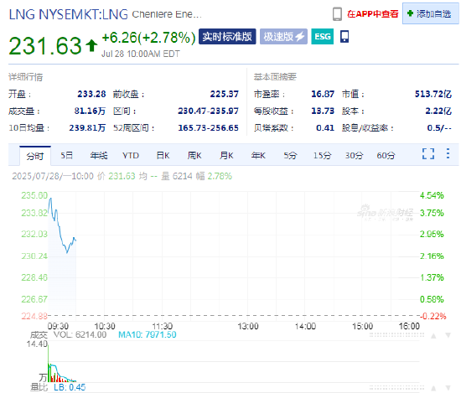Switch to 极速版 mode
The width and height of the screenshot is (461, 393).
tap(283, 37)
